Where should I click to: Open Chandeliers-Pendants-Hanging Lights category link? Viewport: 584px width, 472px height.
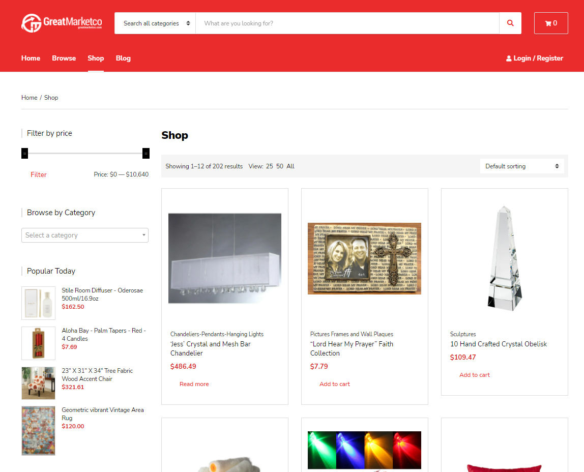point(217,334)
